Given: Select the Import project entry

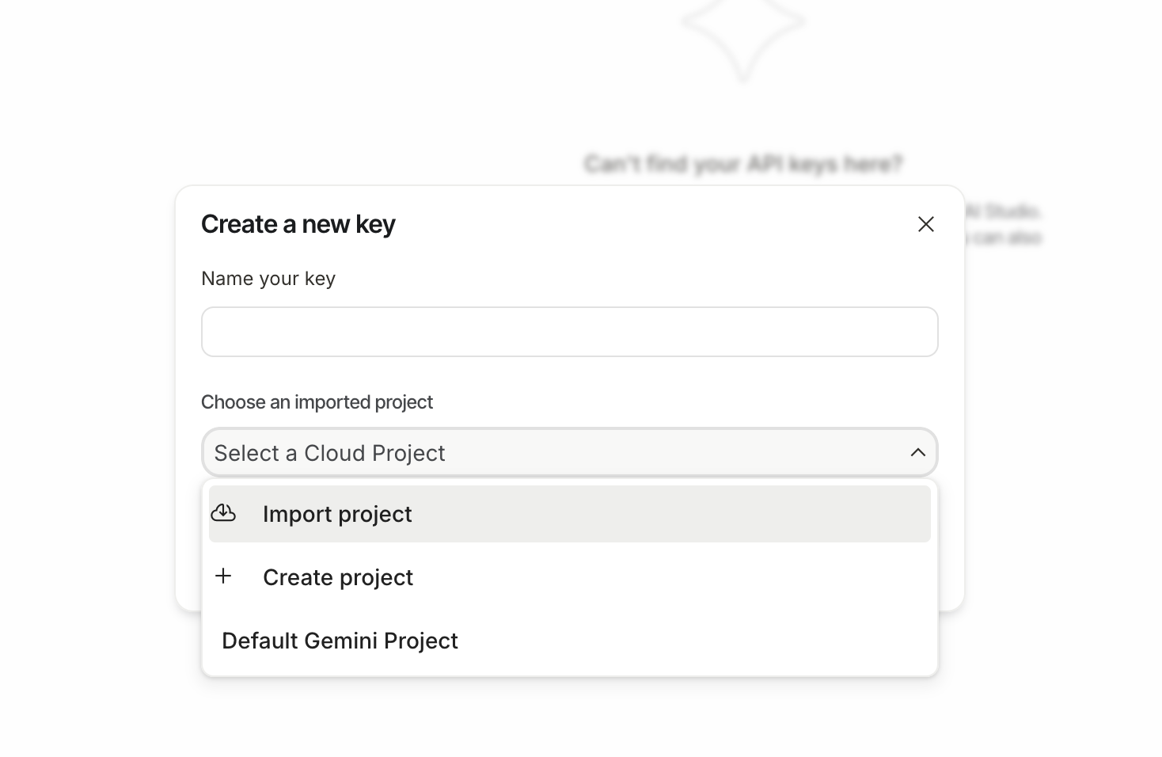Looking at the screenshot, I should [x=337, y=514].
